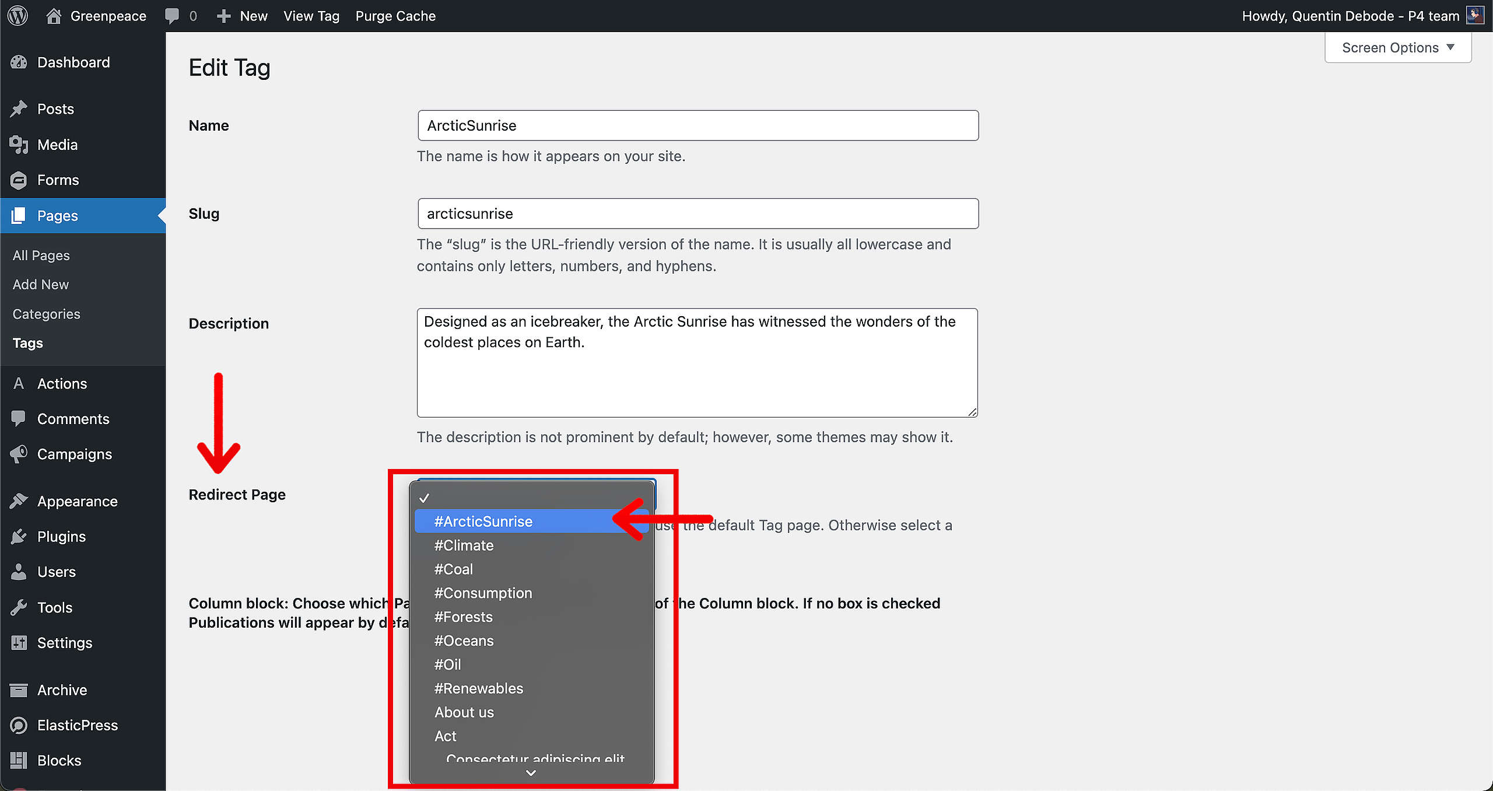Click the Comments speech bubble sidebar icon
1493x791 pixels.
point(19,418)
